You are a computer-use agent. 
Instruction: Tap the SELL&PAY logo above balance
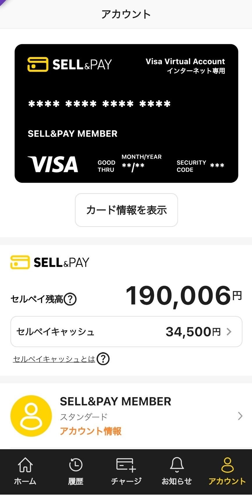pos(50,262)
